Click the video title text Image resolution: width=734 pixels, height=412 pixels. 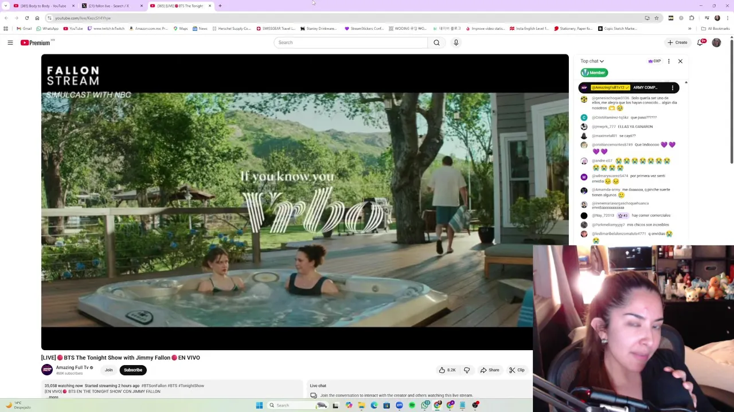pyautogui.click(x=120, y=358)
